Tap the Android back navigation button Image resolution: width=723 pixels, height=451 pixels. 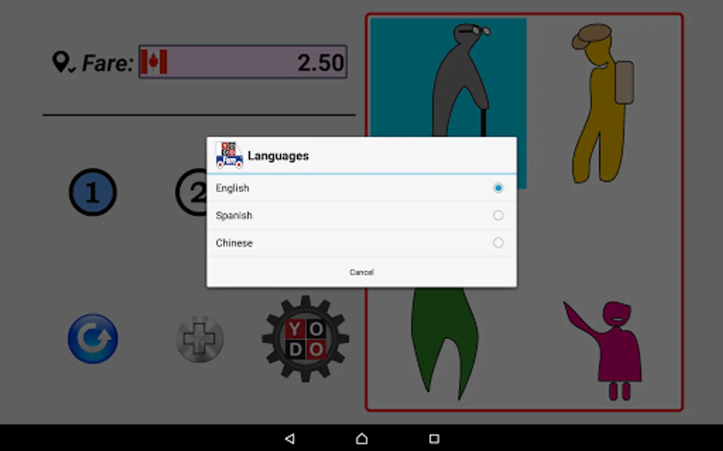tap(290, 439)
